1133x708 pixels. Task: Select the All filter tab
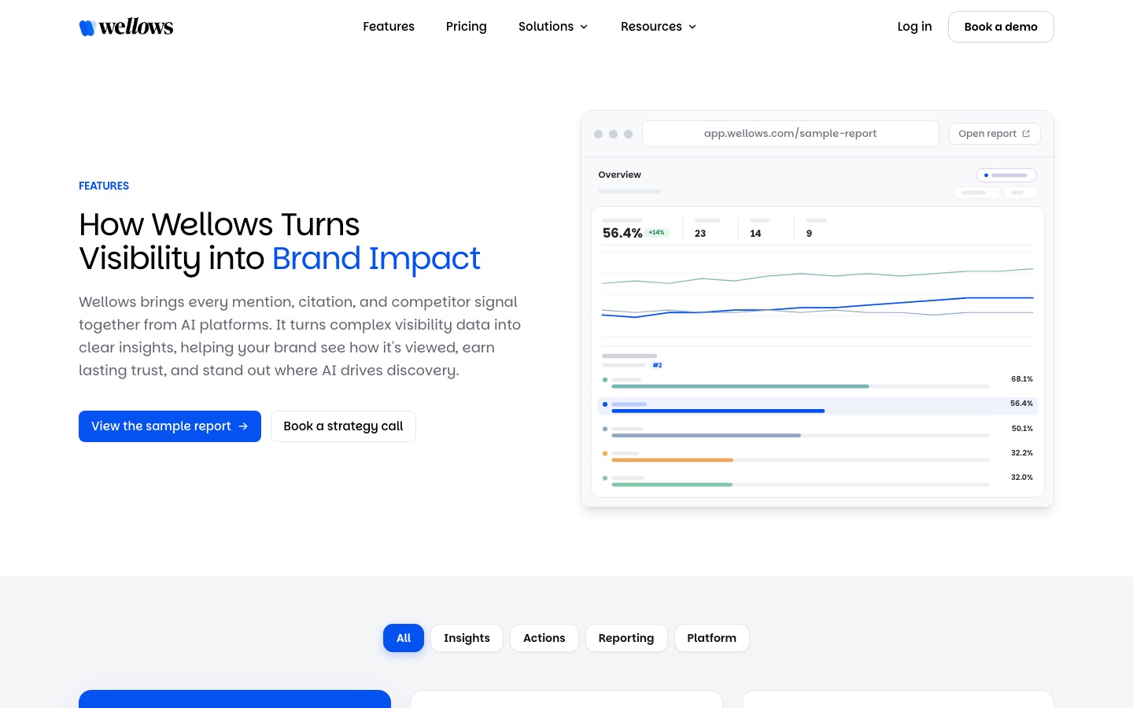tap(404, 638)
